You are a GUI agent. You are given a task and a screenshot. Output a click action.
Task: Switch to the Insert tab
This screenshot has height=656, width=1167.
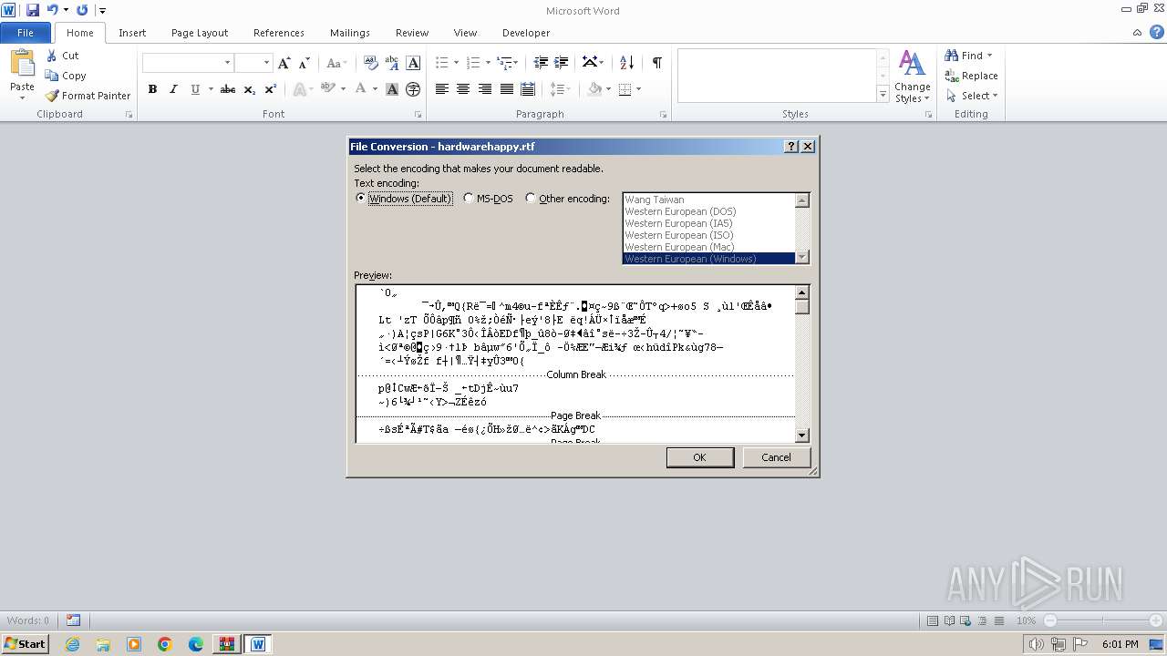pyautogui.click(x=132, y=33)
